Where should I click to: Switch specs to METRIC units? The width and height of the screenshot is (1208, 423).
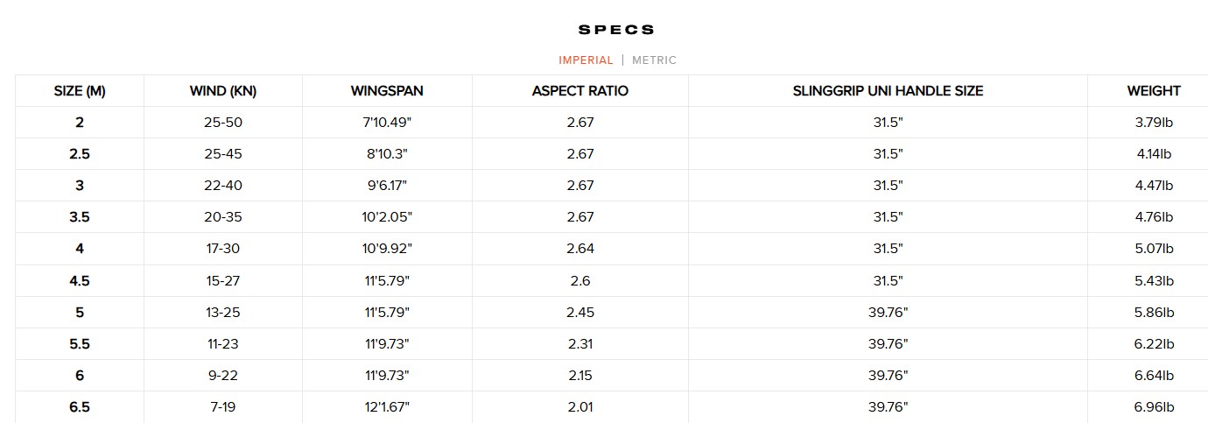(x=654, y=60)
